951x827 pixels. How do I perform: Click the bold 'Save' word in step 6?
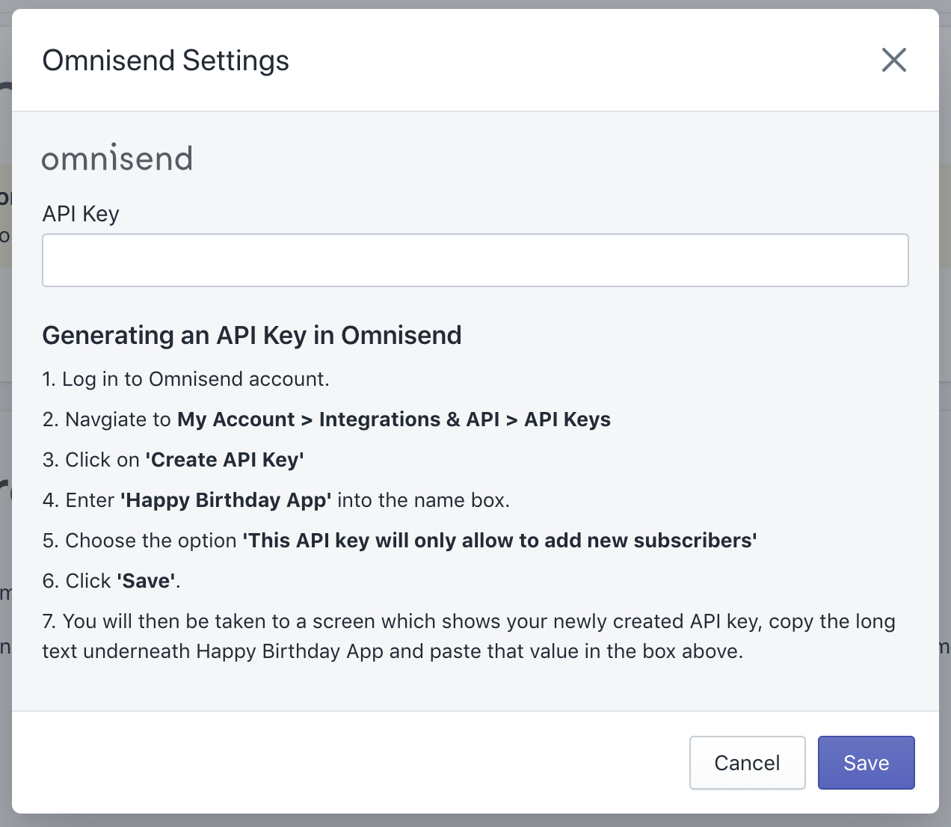click(147, 581)
